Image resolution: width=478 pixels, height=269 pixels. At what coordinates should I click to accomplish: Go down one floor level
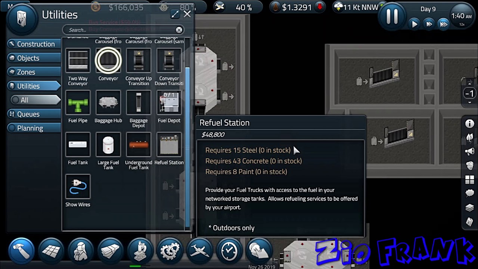(470, 102)
